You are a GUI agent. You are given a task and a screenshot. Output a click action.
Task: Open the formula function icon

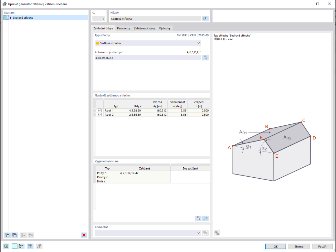click(x=39, y=246)
